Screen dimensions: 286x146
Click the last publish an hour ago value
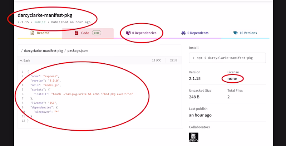click(x=200, y=115)
